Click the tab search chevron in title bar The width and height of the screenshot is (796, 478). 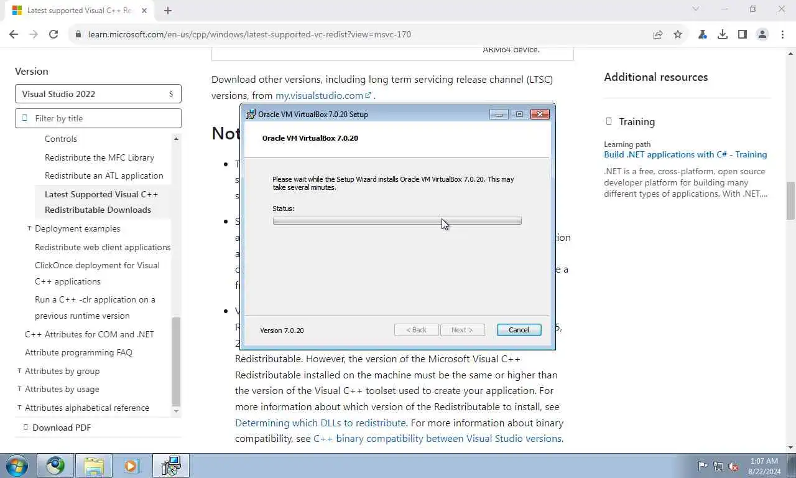[696, 9]
